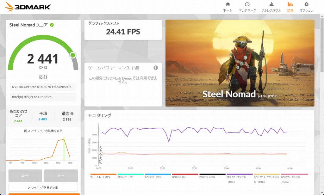Click the green checkmark beside Steel Nomad スコア
This screenshot has height=195, width=324.
pyautogui.click(x=52, y=25)
